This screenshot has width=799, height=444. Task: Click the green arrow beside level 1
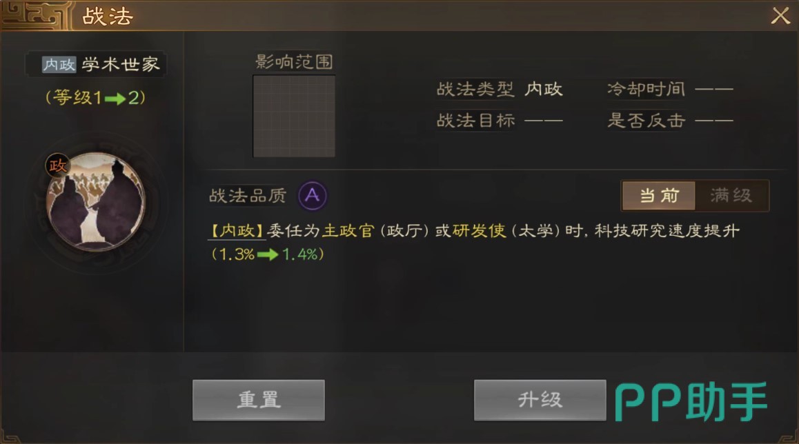[115, 99]
